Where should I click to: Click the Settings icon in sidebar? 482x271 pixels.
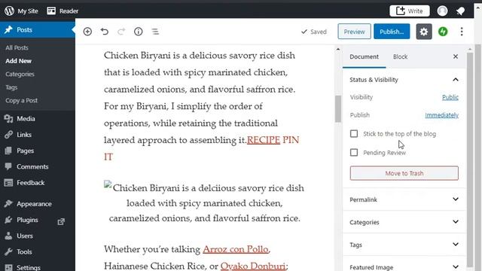point(8,268)
